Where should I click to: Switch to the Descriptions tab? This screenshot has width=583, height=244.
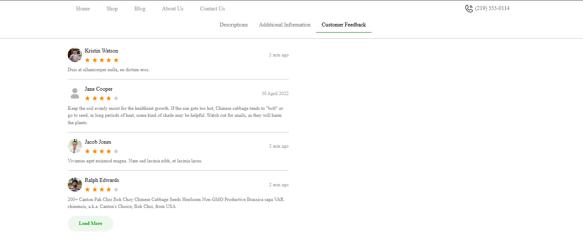234,25
